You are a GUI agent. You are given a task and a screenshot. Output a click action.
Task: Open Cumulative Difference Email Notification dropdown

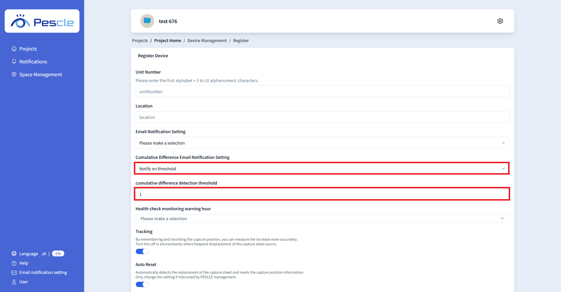click(x=322, y=168)
